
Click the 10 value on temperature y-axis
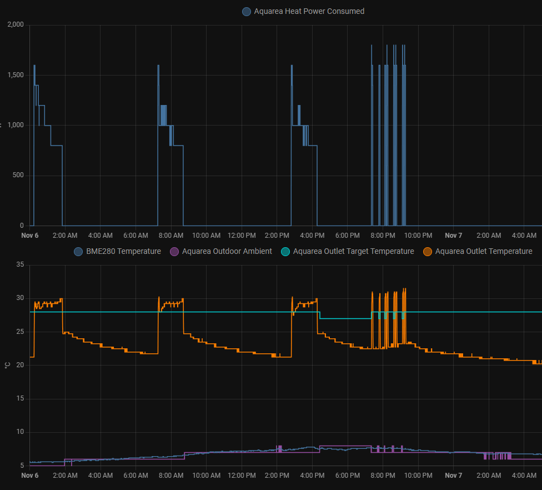pos(20,432)
